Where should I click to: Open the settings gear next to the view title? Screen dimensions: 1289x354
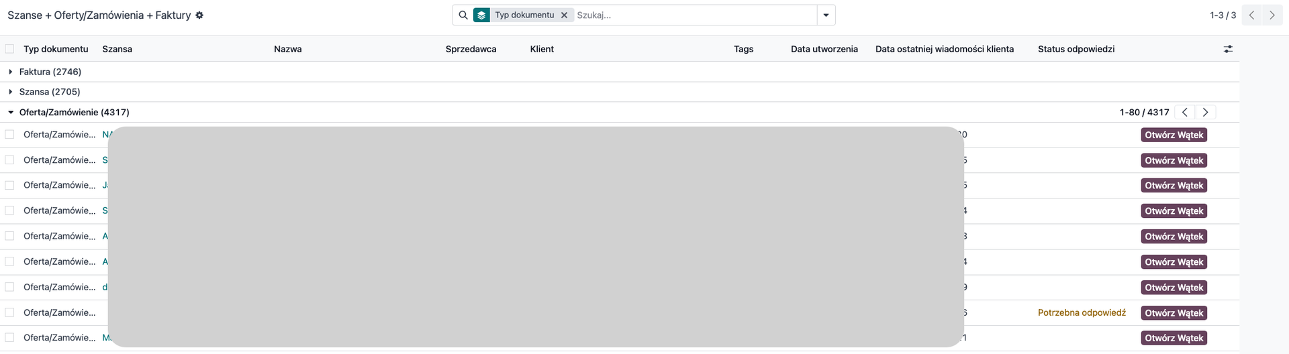(199, 15)
